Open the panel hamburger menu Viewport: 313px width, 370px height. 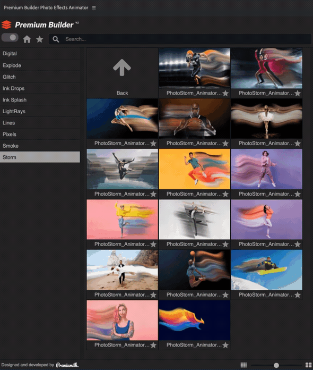pos(94,8)
